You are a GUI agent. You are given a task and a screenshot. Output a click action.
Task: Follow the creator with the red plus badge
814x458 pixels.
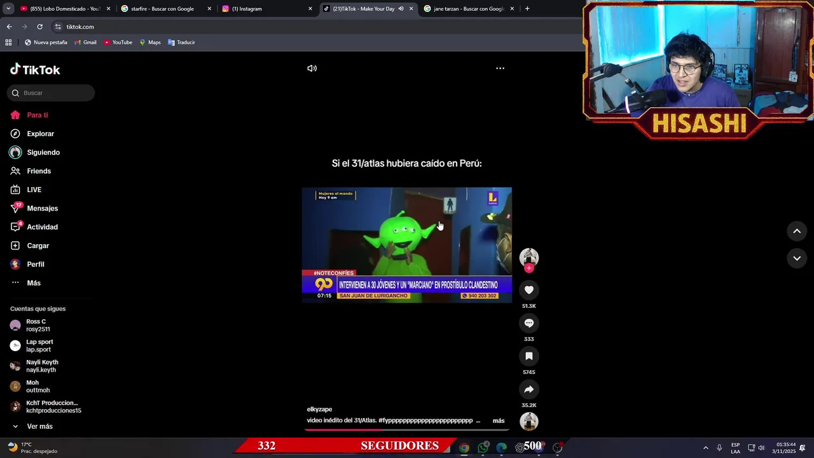coord(528,268)
